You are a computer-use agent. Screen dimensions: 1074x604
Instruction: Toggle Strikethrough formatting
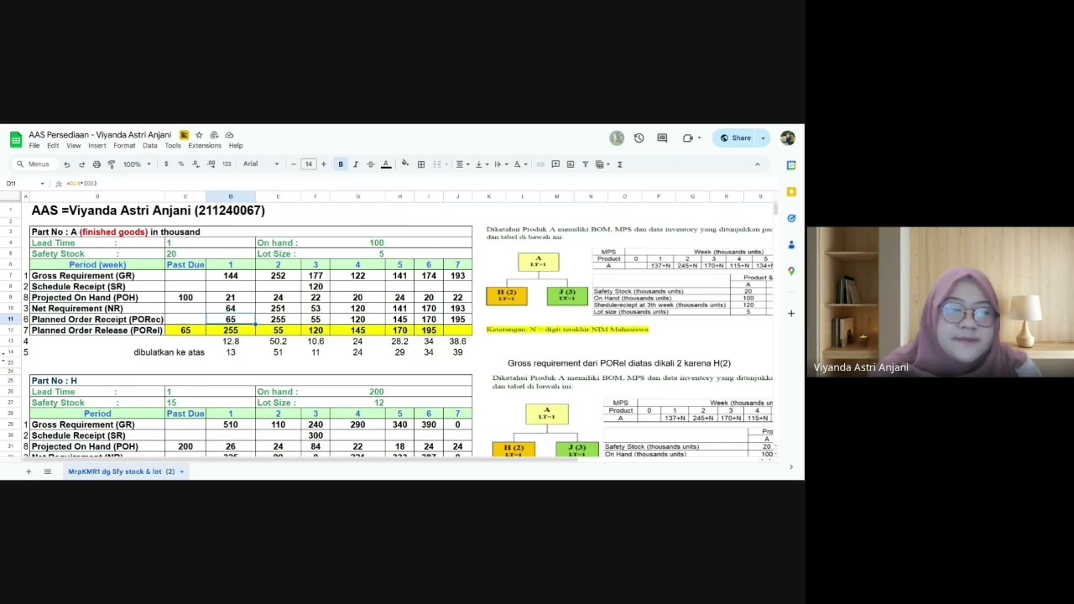pyautogui.click(x=371, y=164)
